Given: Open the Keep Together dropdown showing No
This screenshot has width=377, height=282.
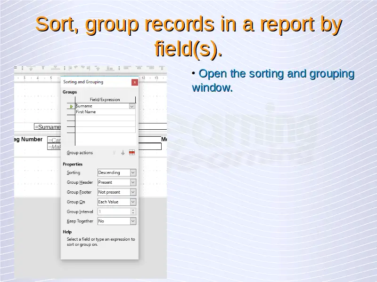Looking at the screenshot, I should point(133,221).
